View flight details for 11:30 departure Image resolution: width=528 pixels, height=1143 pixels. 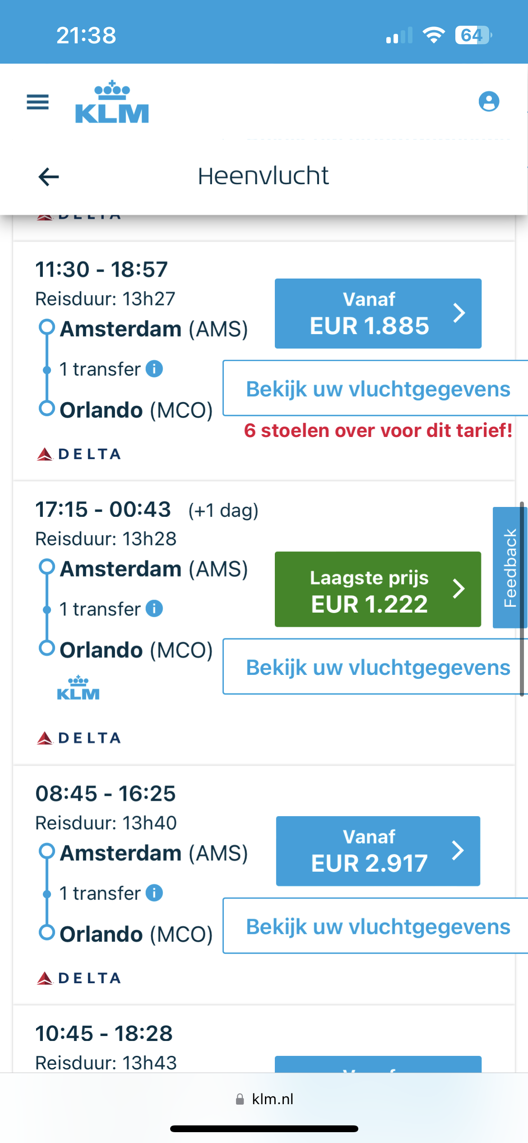377,389
